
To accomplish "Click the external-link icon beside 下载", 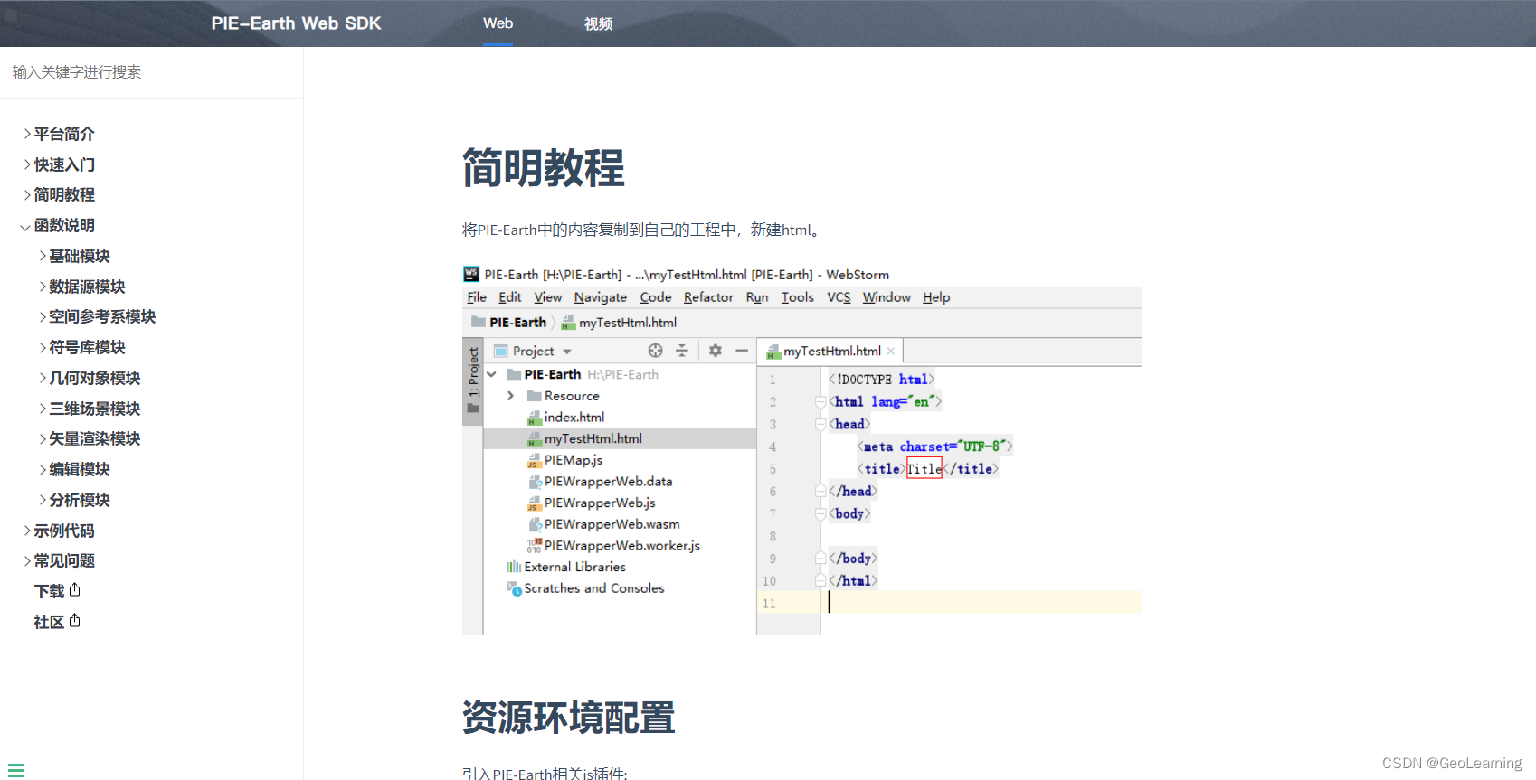I will coord(75,589).
